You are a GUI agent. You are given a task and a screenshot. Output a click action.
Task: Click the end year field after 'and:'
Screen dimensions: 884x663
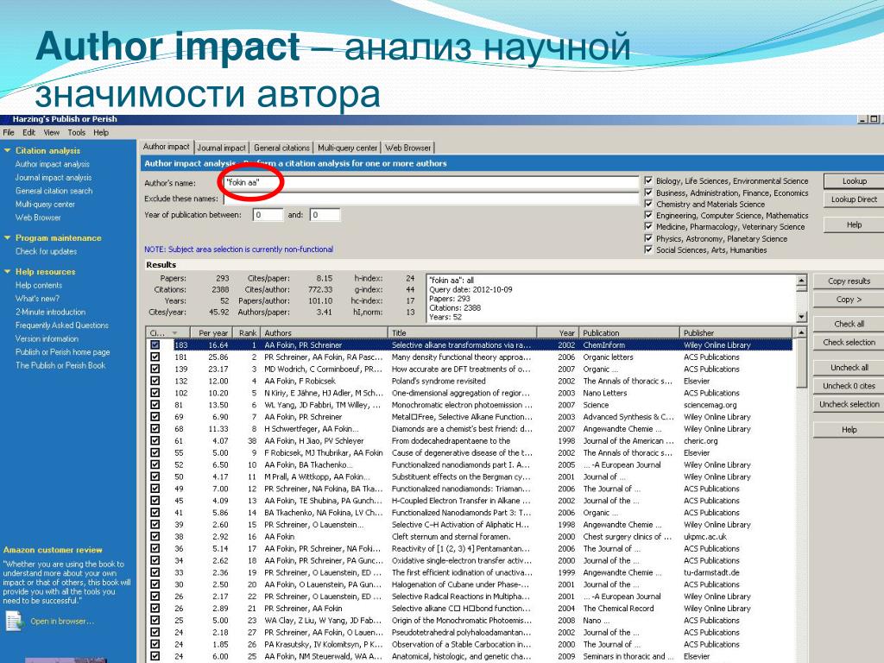tap(325, 215)
